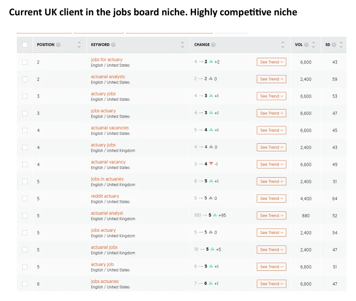The height and width of the screenshot is (301, 356).
Task: Click the help icon next to VOL
Action: click(x=306, y=45)
